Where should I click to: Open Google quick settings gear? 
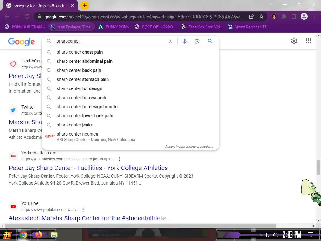294,41
